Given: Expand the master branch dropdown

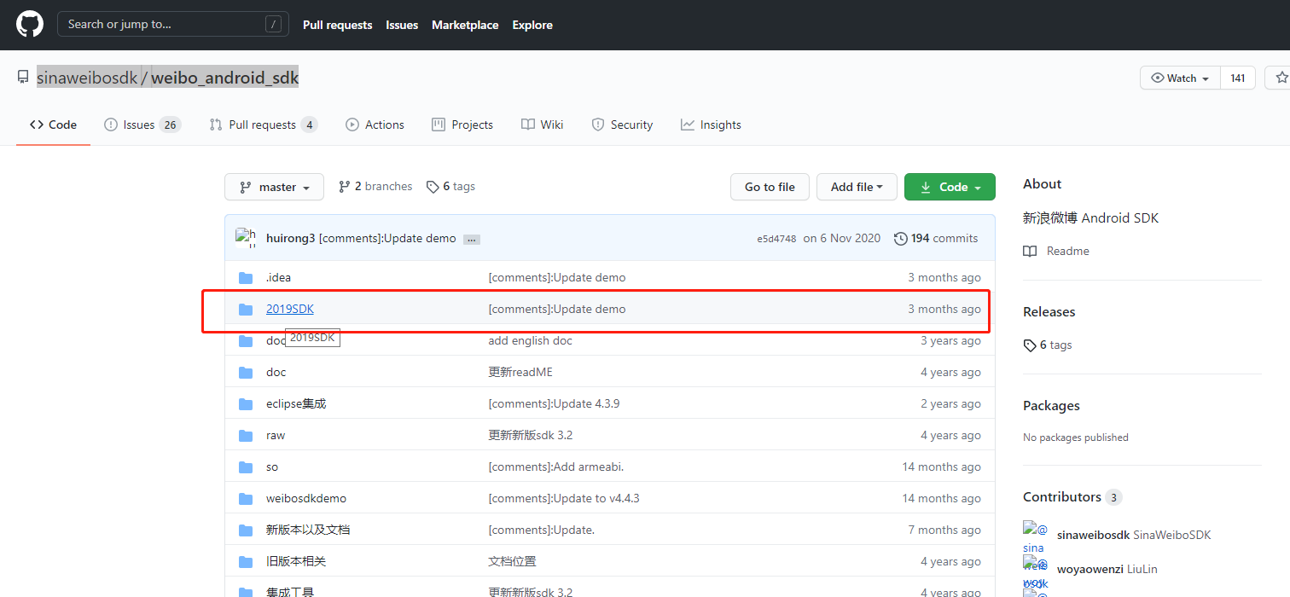Looking at the screenshot, I should point(274,187).
